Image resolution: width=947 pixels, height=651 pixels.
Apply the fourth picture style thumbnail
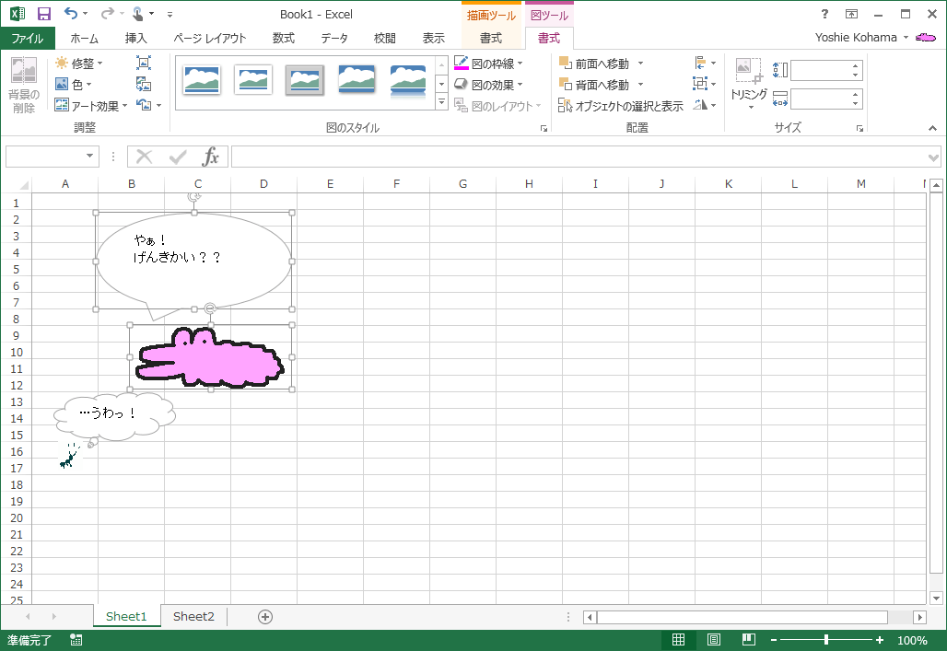(357, 80)
